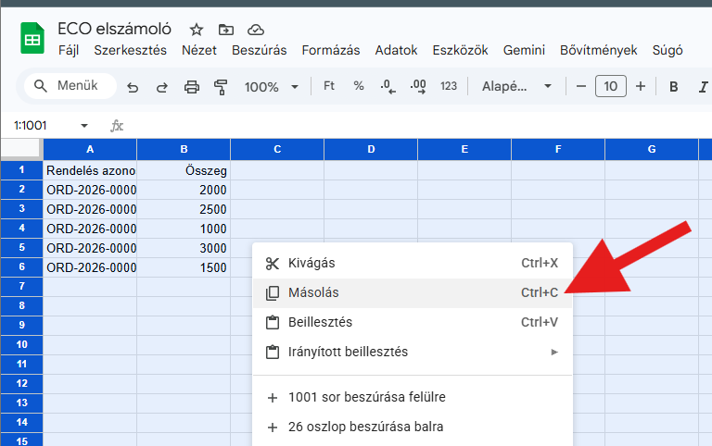
Task: Format as percent with % icon
Action: pos(359,86)
